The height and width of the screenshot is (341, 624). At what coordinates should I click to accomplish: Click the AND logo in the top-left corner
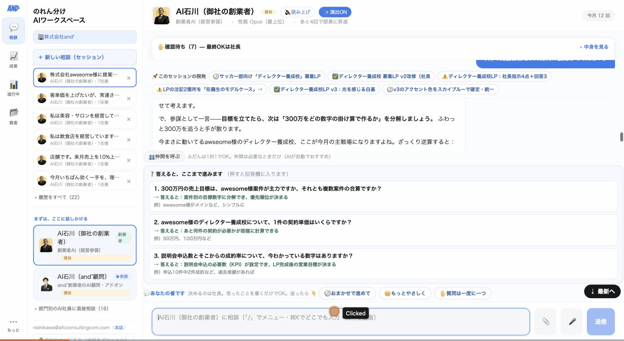(x=13, y=8)
